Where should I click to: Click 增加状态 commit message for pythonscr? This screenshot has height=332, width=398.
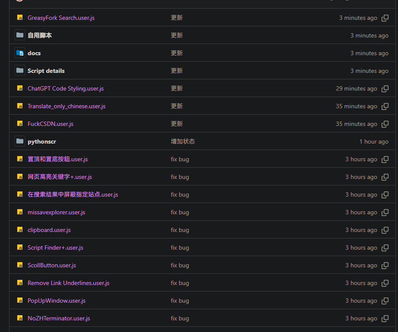point(183,141)
